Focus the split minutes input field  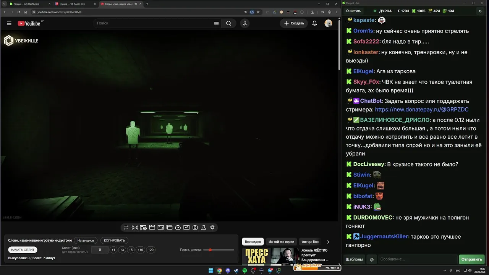coord(100,250)
